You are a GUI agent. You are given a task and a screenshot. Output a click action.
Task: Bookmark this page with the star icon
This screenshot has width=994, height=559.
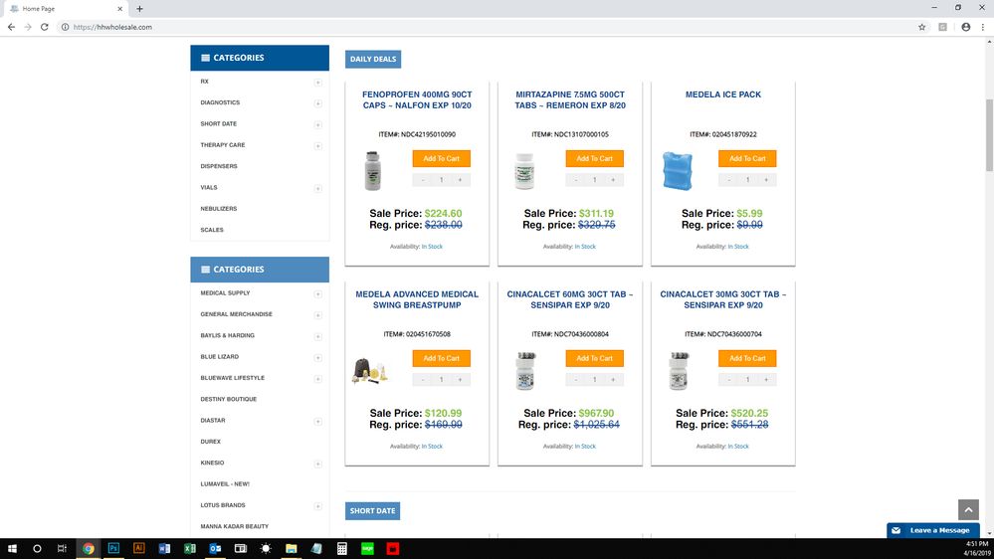pyautogui.click(x=921, y=27)
